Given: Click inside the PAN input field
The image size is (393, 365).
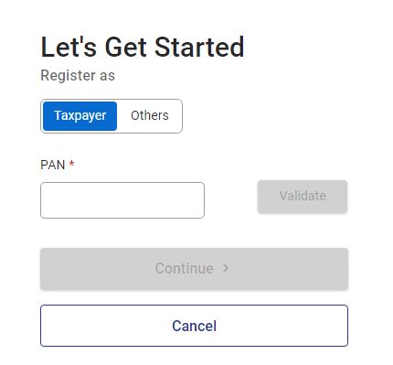Looking at the screenshot, I should (x=122, y=200).
